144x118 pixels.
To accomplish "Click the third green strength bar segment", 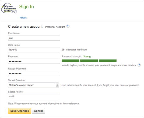I will [x=108, y=61].
